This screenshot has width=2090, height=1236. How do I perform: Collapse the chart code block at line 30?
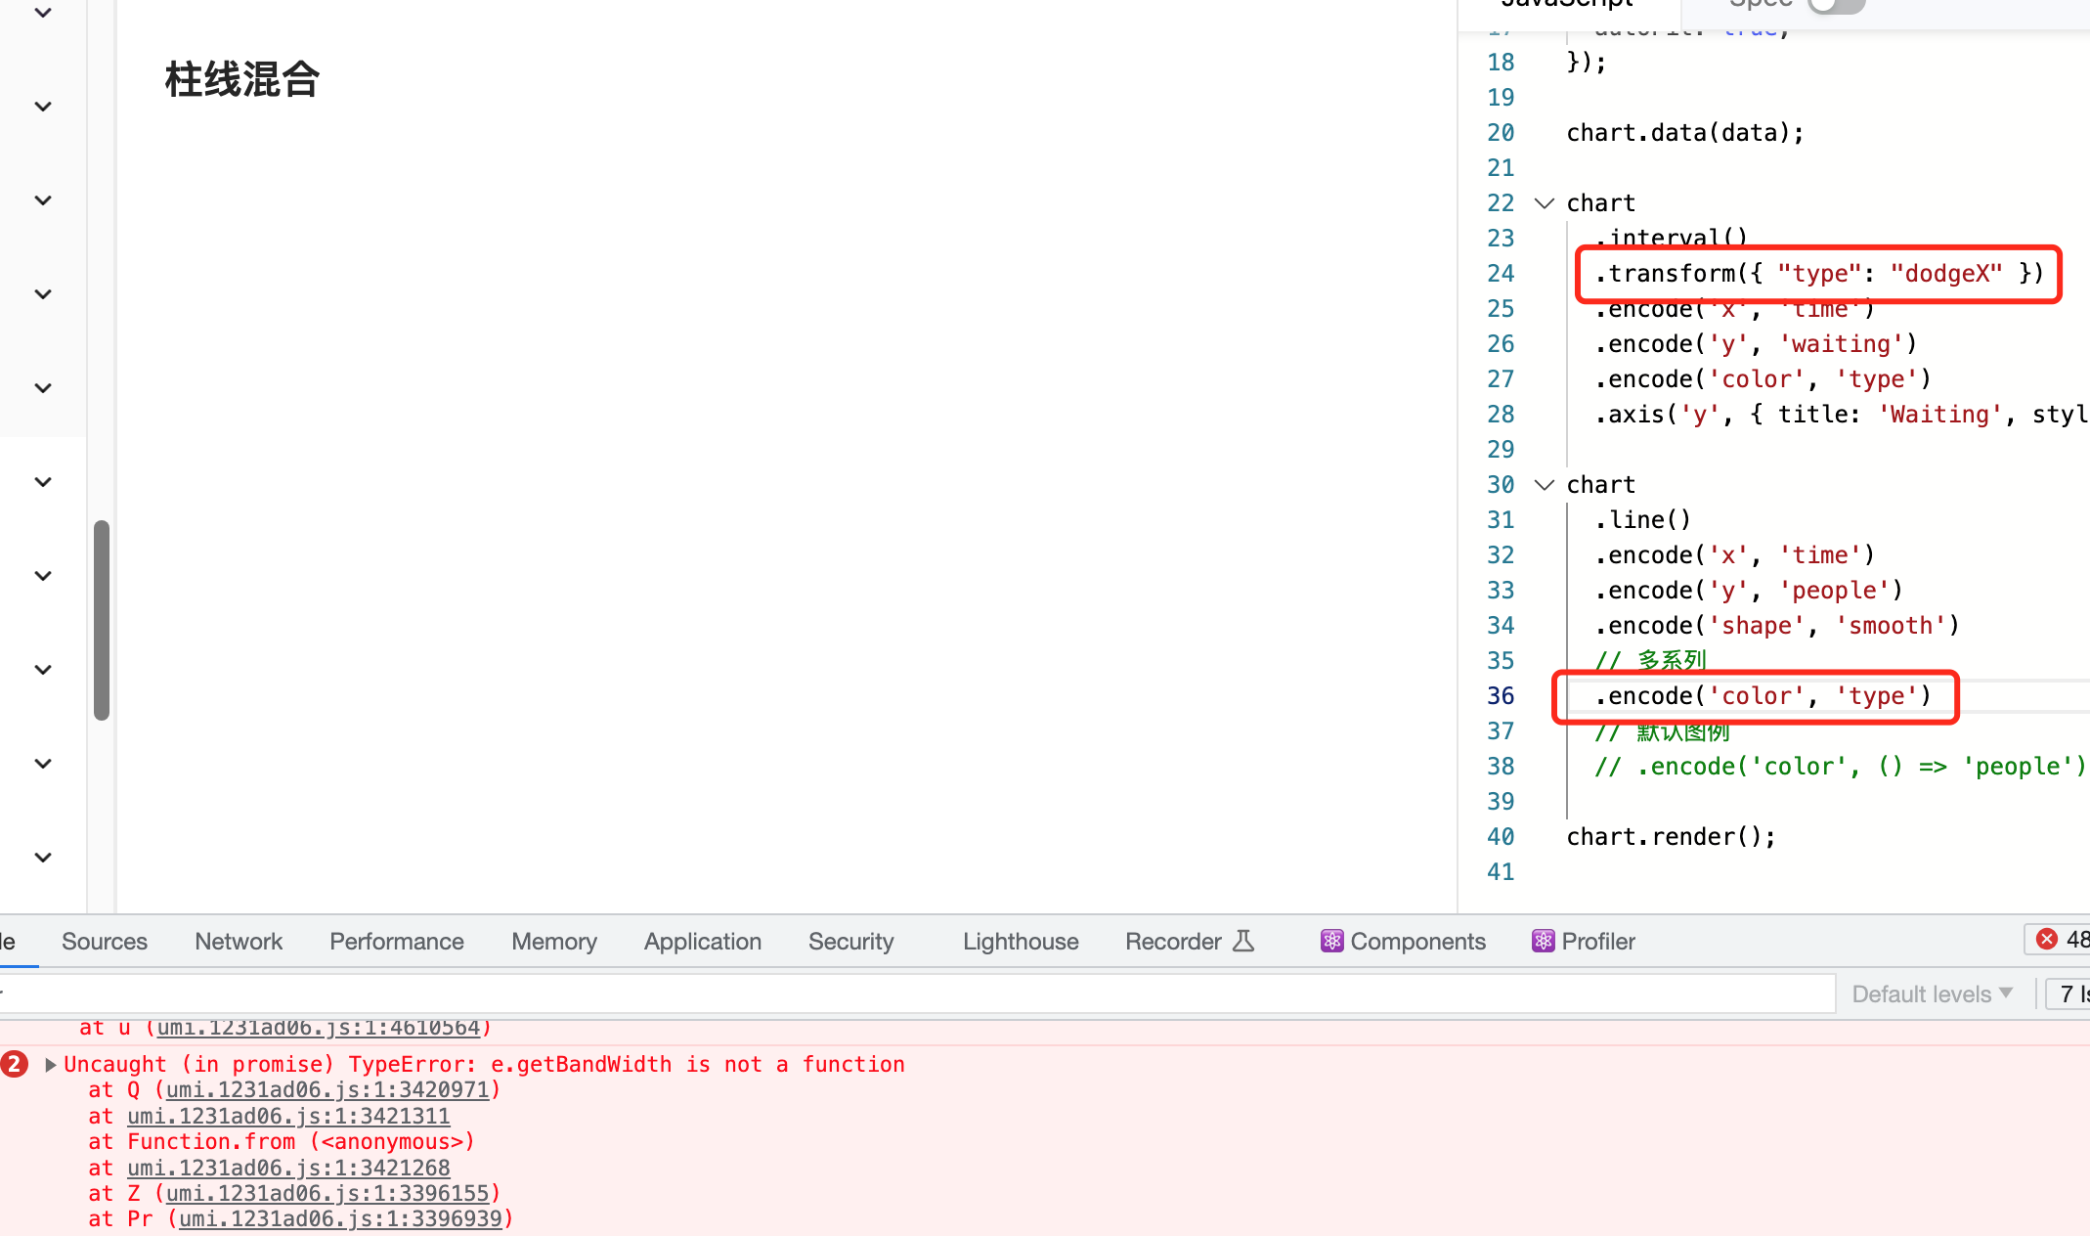(x=1545, y=484)
